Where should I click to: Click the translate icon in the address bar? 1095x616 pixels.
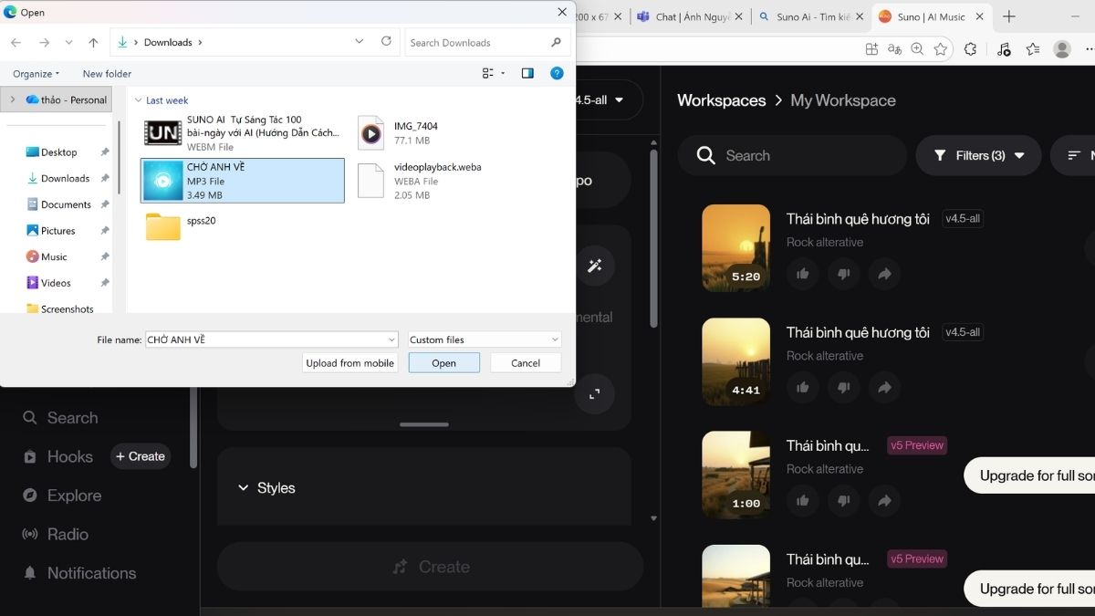(893, 48)
